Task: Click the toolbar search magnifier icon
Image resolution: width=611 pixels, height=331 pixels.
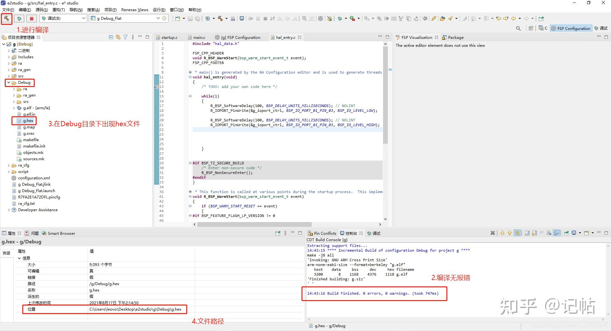Action: point(518,28)
